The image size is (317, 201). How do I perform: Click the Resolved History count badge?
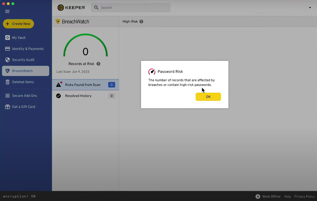click(x=112, y=96)
